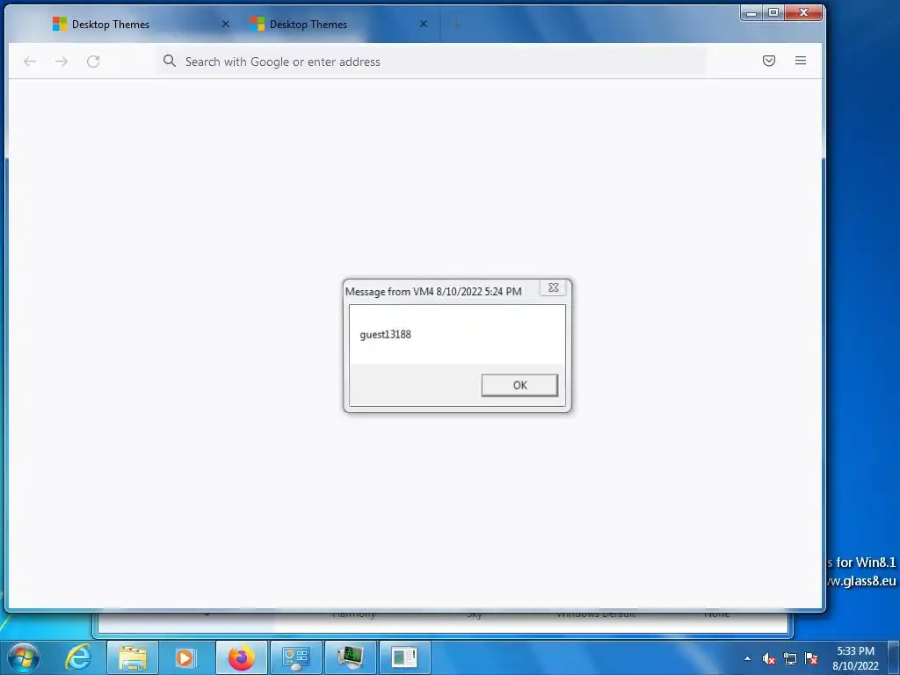
Task: Close the Firefox window
Action: tap(803, 12)
